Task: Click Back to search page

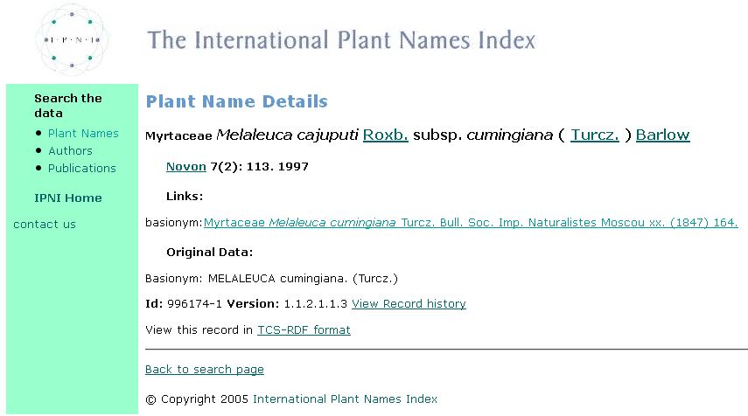Action: tap(205, 370)
